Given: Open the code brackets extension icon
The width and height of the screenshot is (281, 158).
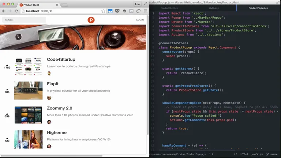Looking at the screenshot, I should 131,11.
